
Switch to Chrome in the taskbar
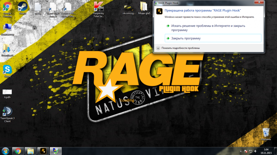click(x=18, y=151)
